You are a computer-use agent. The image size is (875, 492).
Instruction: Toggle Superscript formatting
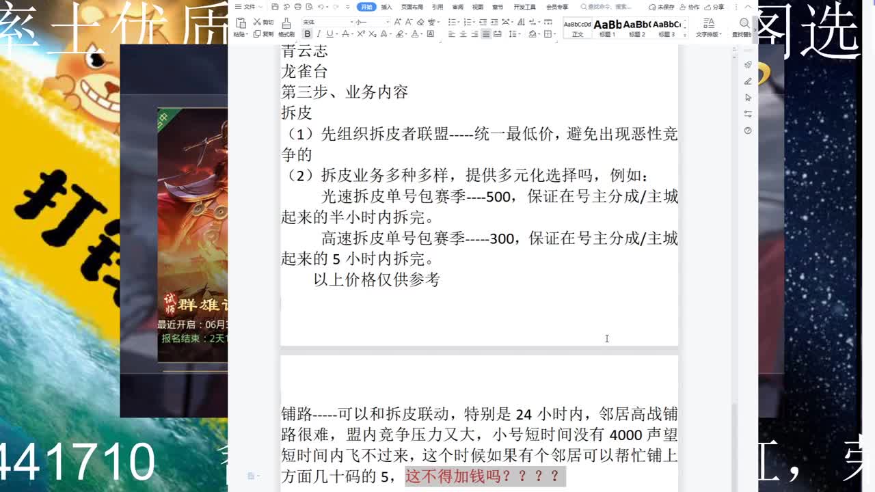(361, 33)
